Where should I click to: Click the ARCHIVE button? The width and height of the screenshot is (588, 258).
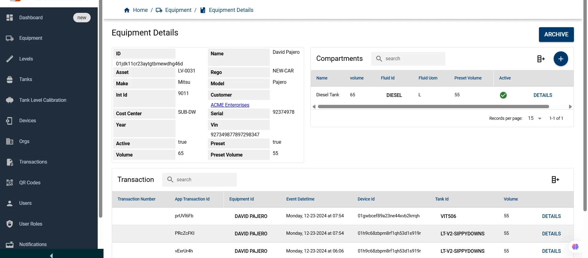coord(556,35)
